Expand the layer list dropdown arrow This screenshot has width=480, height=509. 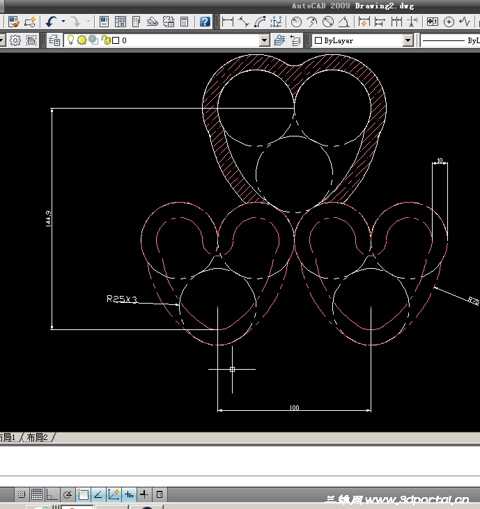pyautogui.click(x=264, y=40)
